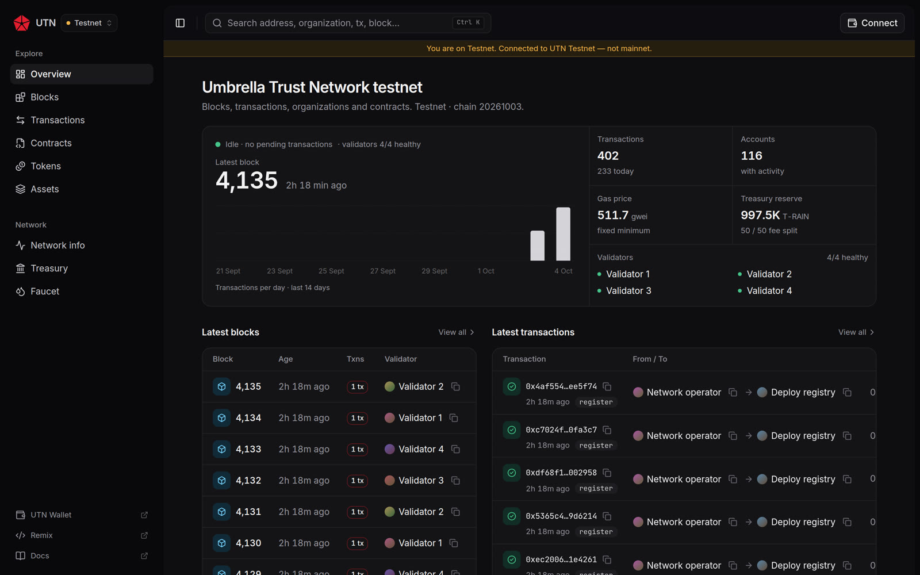Copy Validator 3 address in block 4,132 row
The image size is (920, 575).
tap(455, 481)
